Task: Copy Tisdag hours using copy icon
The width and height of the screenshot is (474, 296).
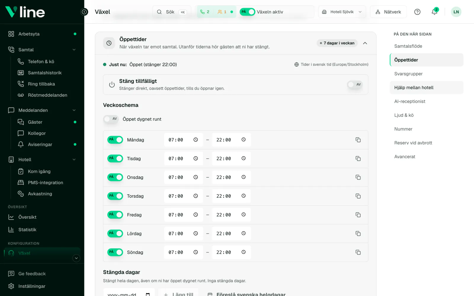Action: point(358,159)
